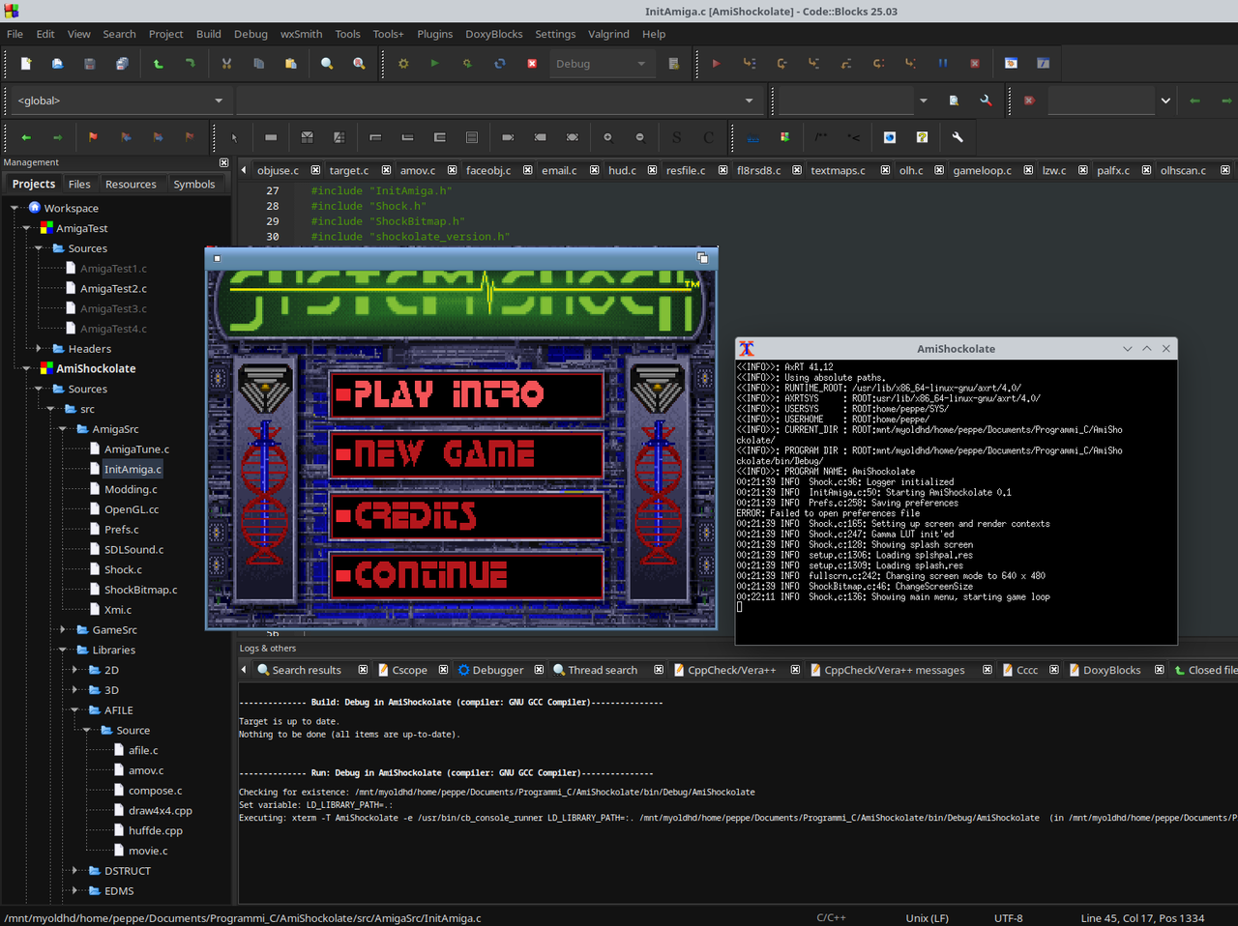Click PLAY INTRO in game menu

[467, 394]
